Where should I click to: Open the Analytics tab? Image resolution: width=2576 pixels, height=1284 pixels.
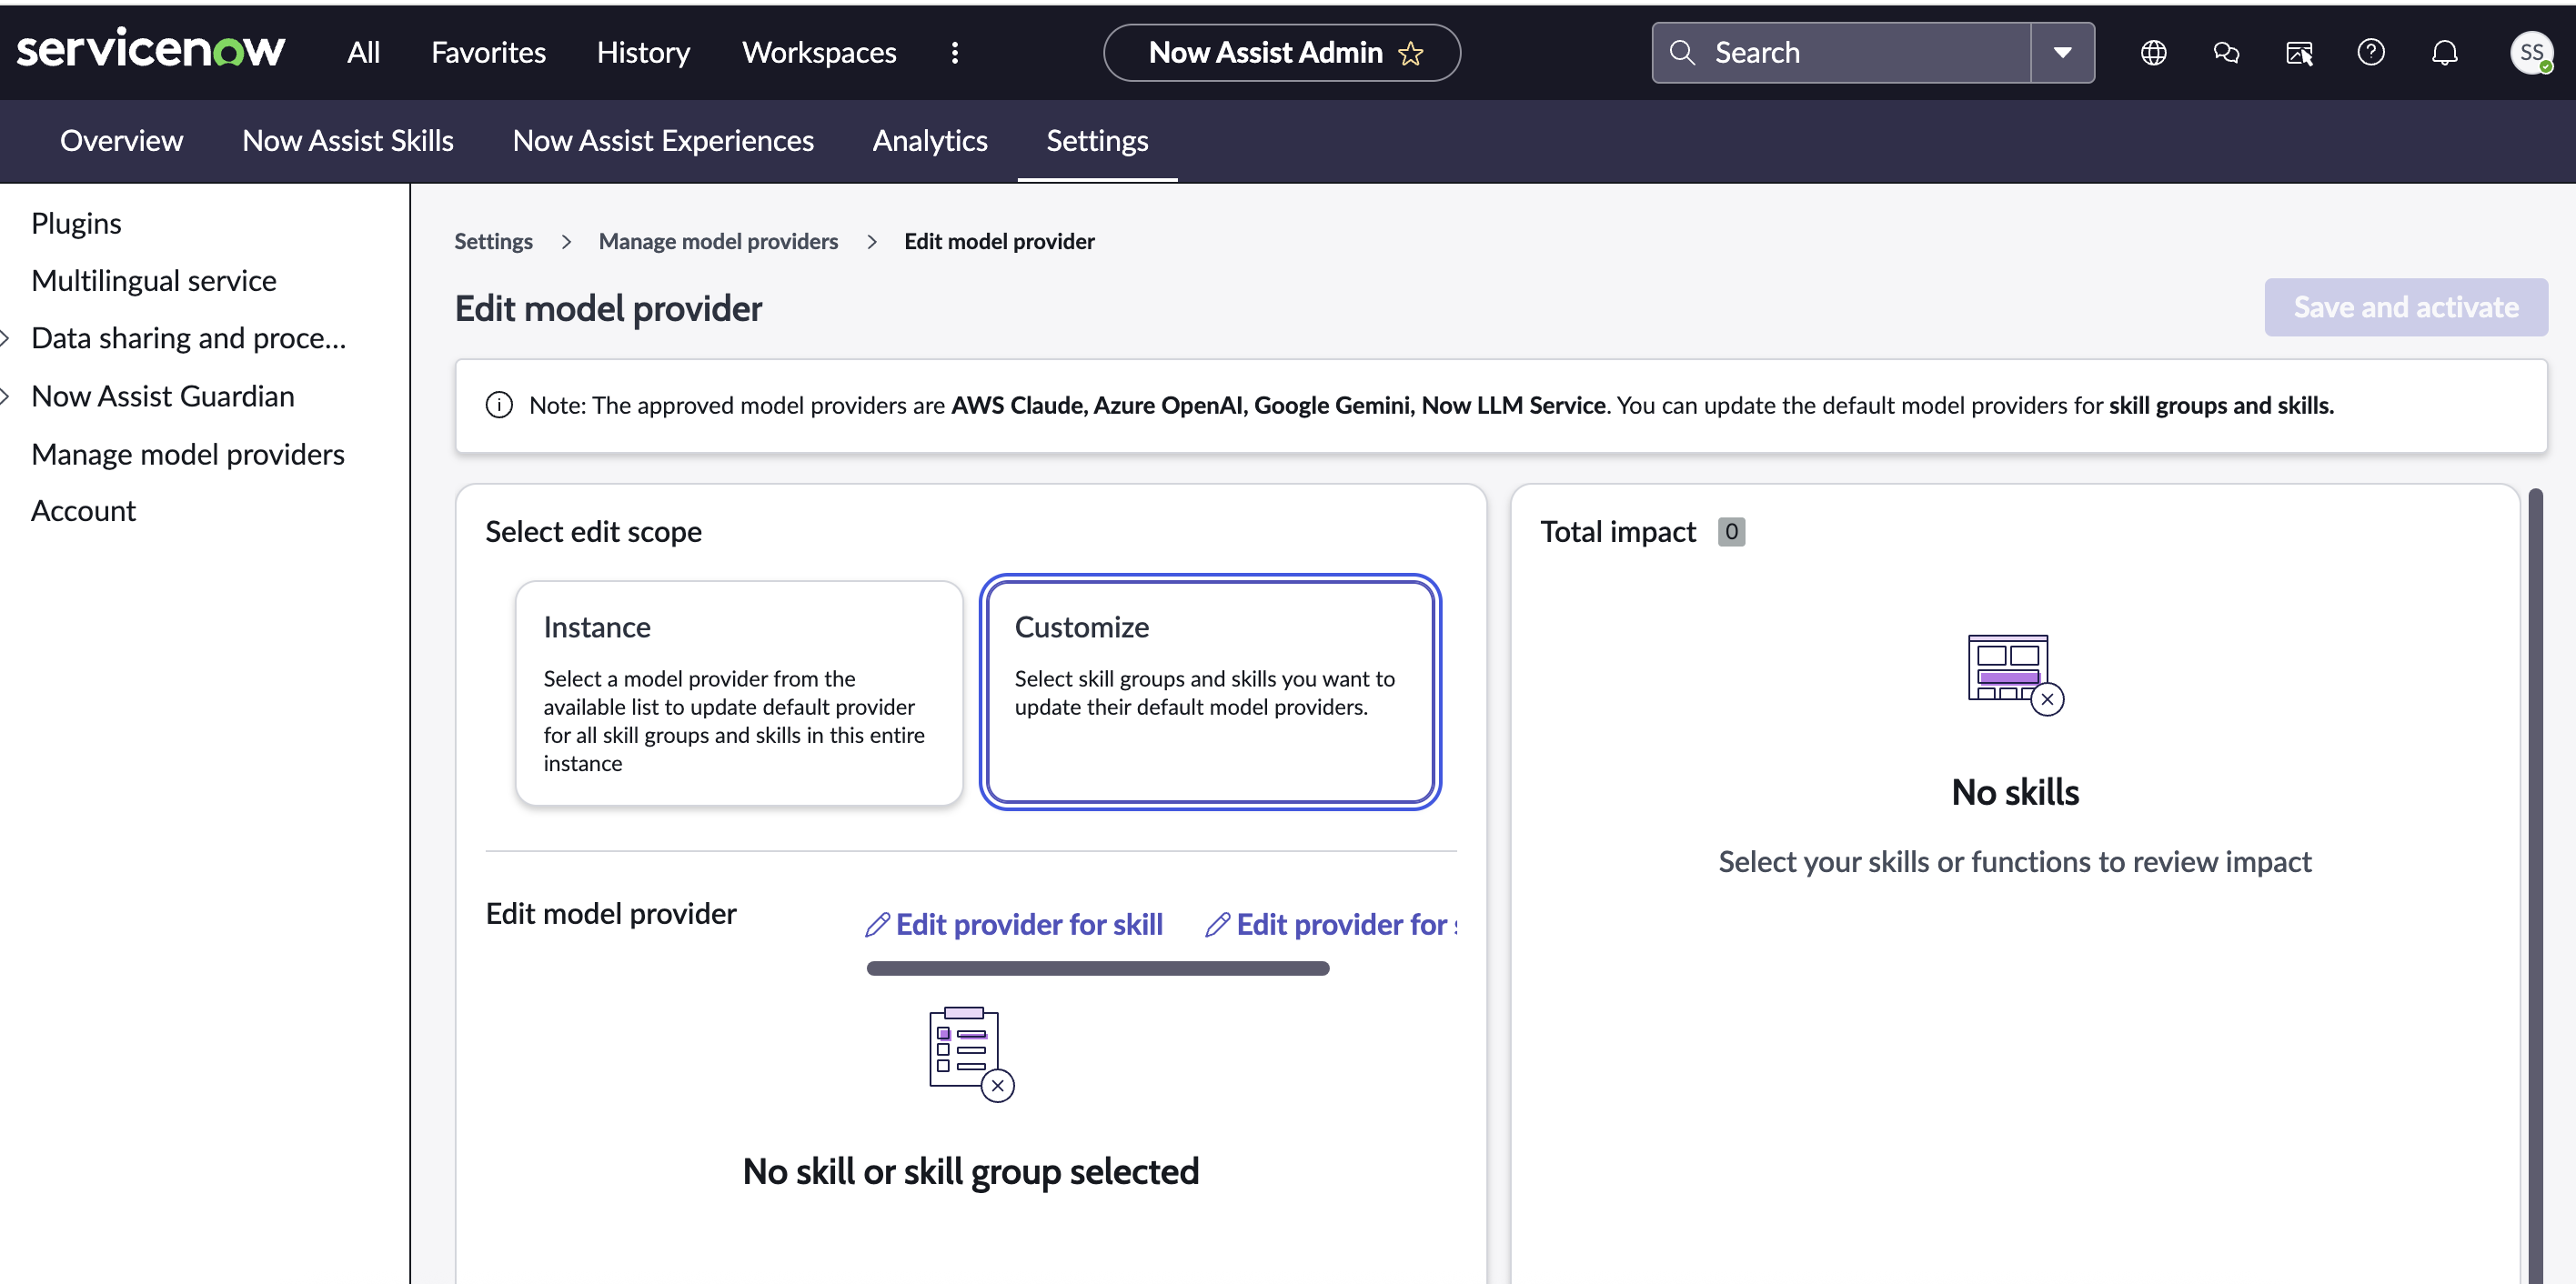pos(930,141)
